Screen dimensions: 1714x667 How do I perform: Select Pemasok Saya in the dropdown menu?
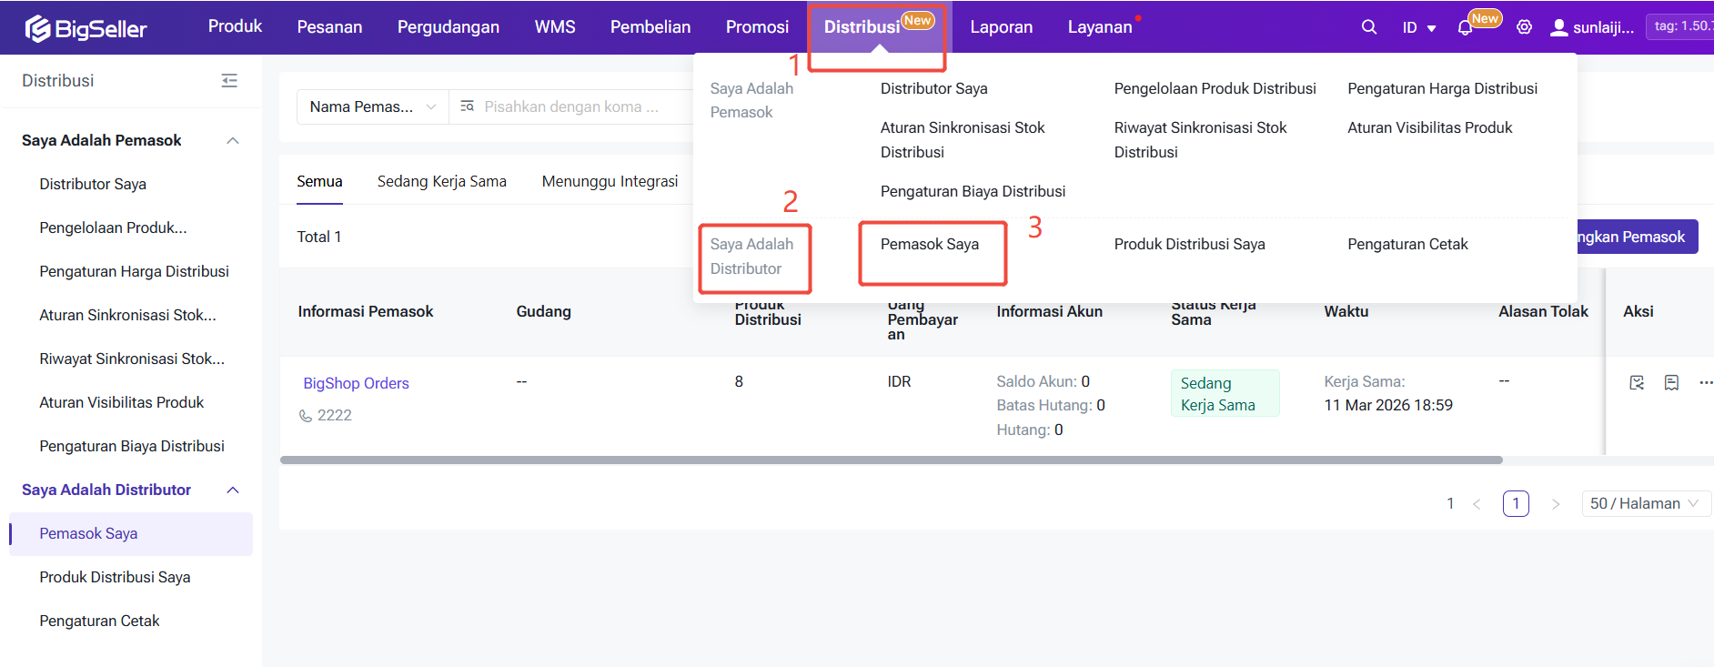pos(929,244)
